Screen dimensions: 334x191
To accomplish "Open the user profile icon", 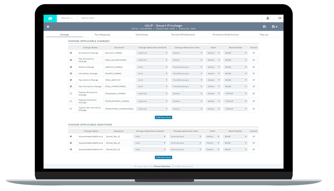I will pos(268,18).
